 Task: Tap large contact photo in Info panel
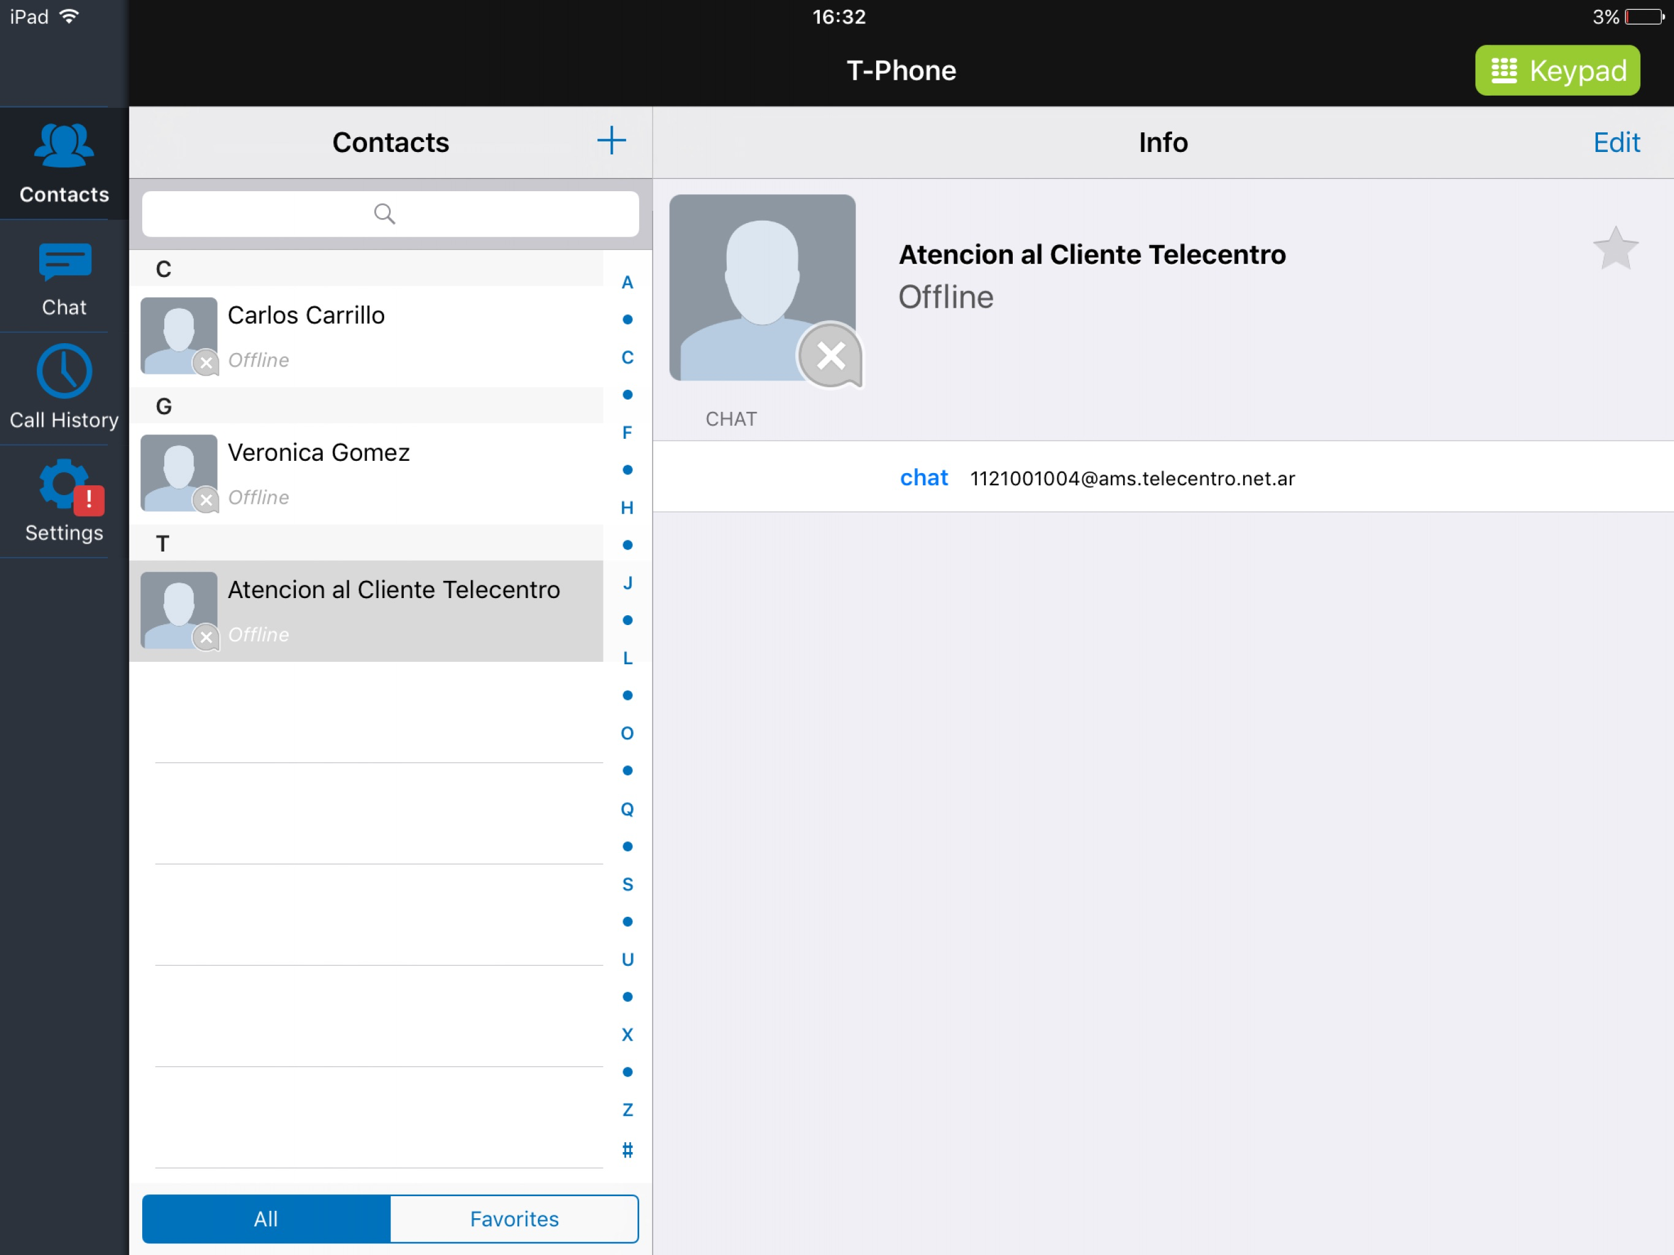coord(762,287)
